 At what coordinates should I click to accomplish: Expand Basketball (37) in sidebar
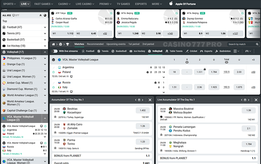pos(45,40)
